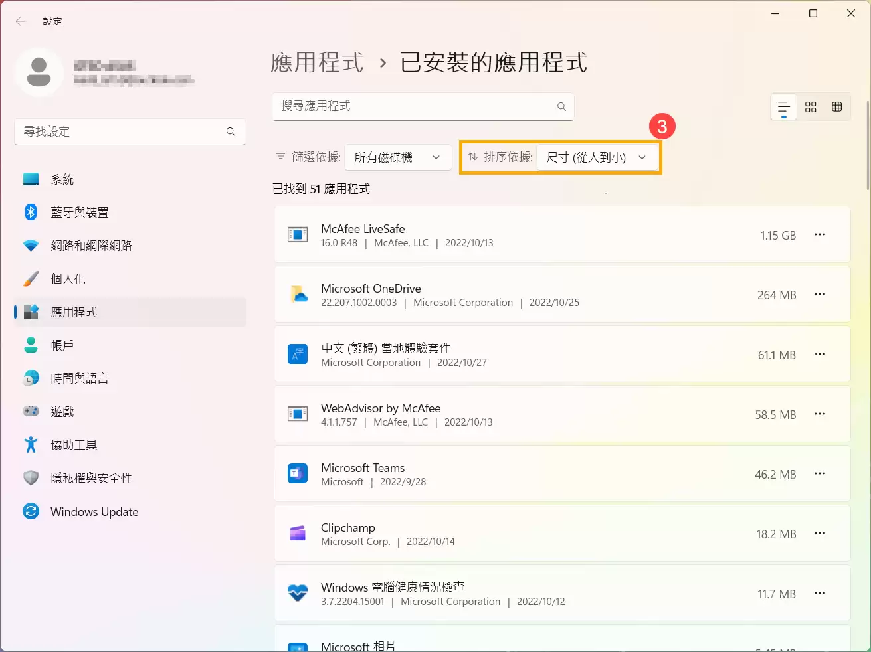
Task: Click the McAfee LiveSafe app name
Action: click(363, 229)
